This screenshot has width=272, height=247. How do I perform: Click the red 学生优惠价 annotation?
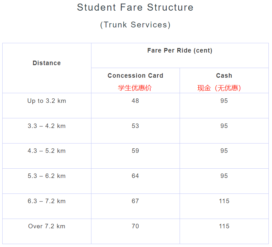[135, 88]
